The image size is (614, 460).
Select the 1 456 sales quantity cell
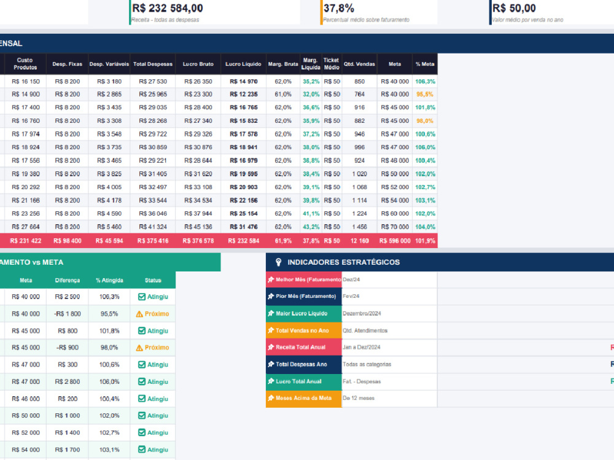(x=359, y=227)
